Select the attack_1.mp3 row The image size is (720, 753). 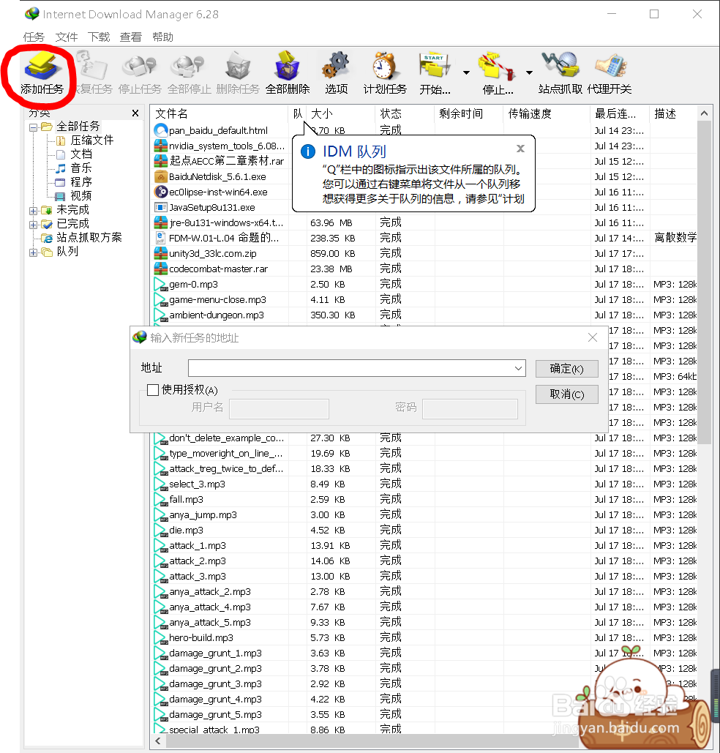pos(424,546)
